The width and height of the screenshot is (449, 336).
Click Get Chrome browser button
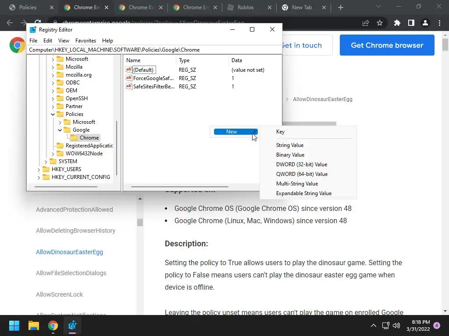click(387, 45)
